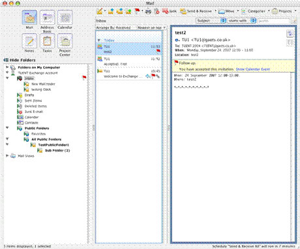300x249 pixels.
Task: Click the Send & Receive button
Action: [196, 11]
